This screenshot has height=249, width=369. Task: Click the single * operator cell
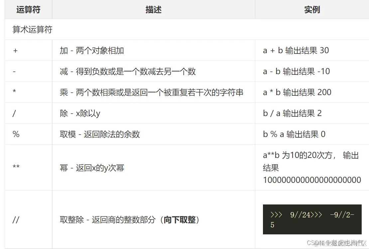pos(29,92)
